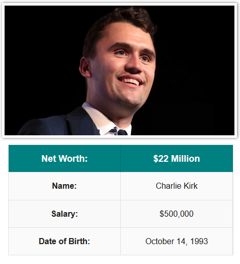Click the word "Kirk" in name row
The height and width of the screenshot is (264, 240).
coord(190,186)
